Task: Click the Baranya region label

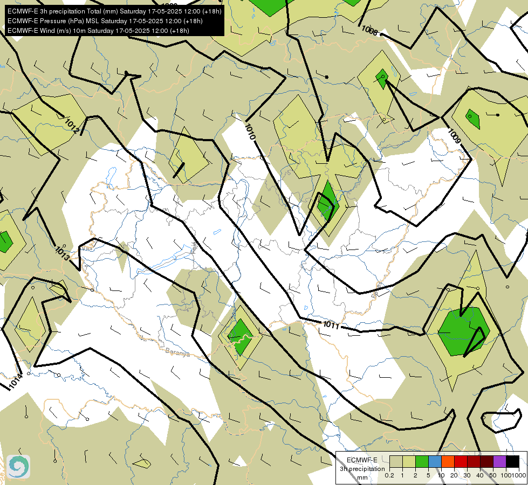Action: click(x=177, y=352)
